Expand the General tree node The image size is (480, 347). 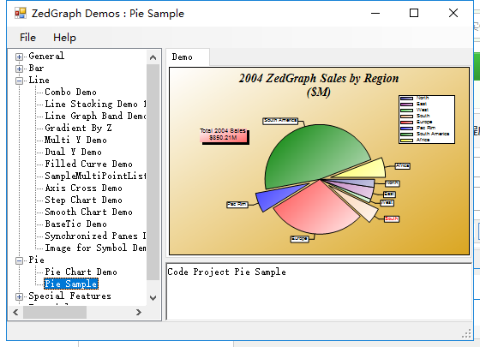[19, 57]
